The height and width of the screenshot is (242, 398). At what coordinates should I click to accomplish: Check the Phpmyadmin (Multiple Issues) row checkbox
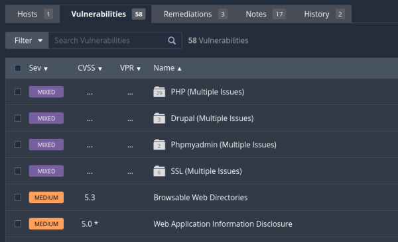pos(18,145)
